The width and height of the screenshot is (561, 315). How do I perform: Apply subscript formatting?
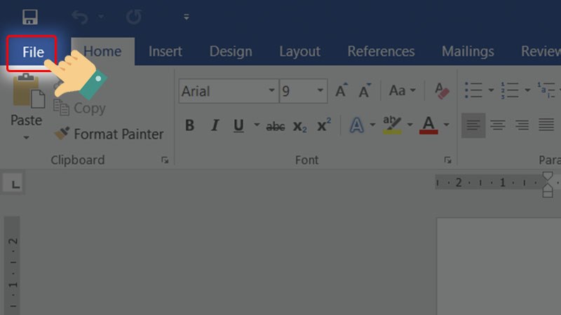coord(299,126)
